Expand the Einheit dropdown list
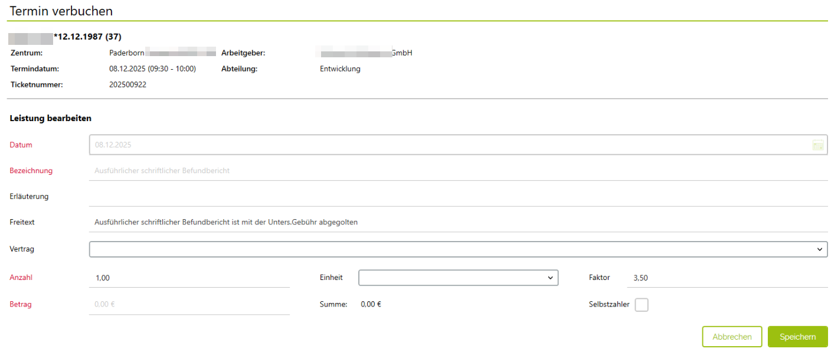831x355 pixels. pyautogui.click(x=458, y=278)
